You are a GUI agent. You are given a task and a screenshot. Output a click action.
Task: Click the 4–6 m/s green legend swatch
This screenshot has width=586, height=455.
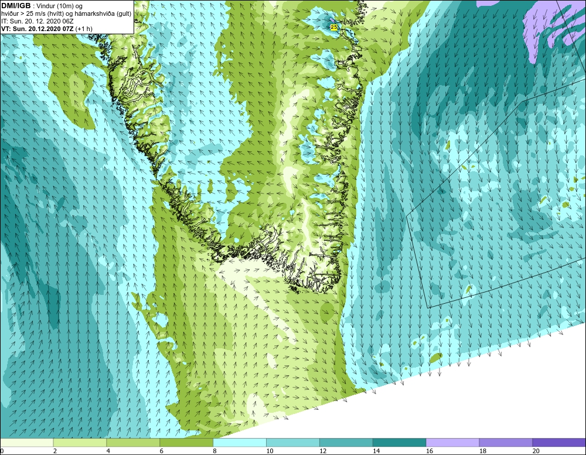pyautogui.click(x=133, y=443)
